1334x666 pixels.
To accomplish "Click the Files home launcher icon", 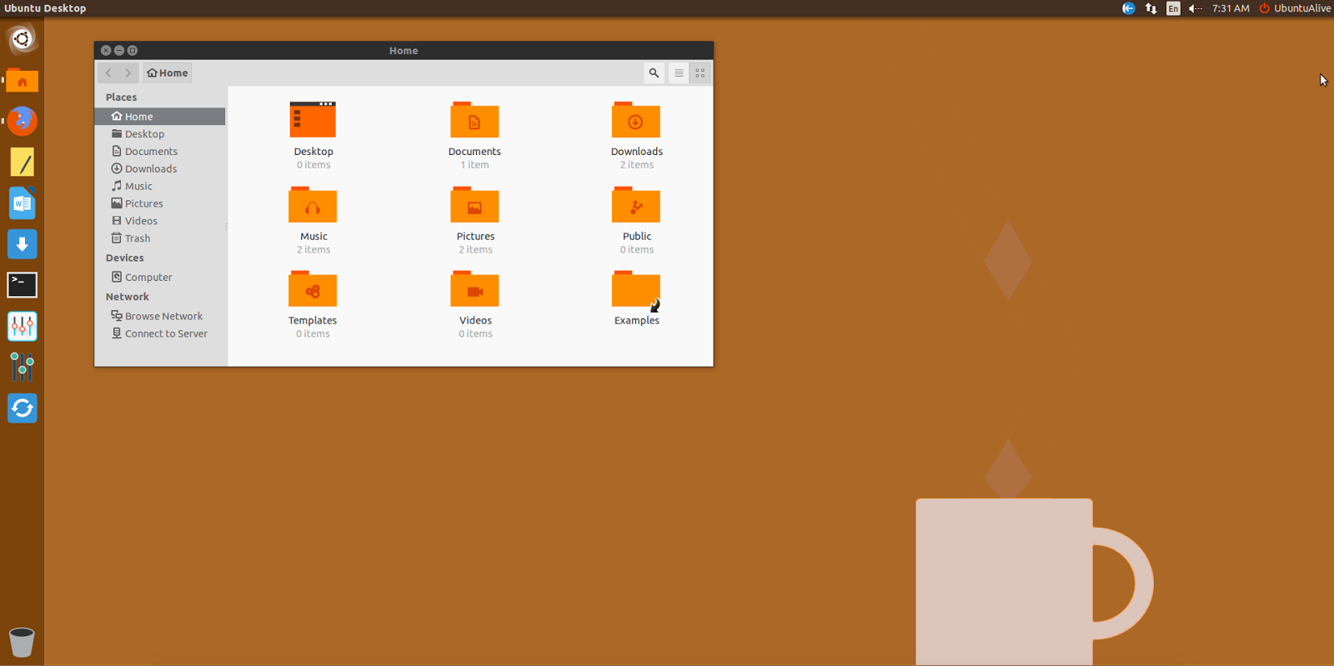I will click(23, 81).
